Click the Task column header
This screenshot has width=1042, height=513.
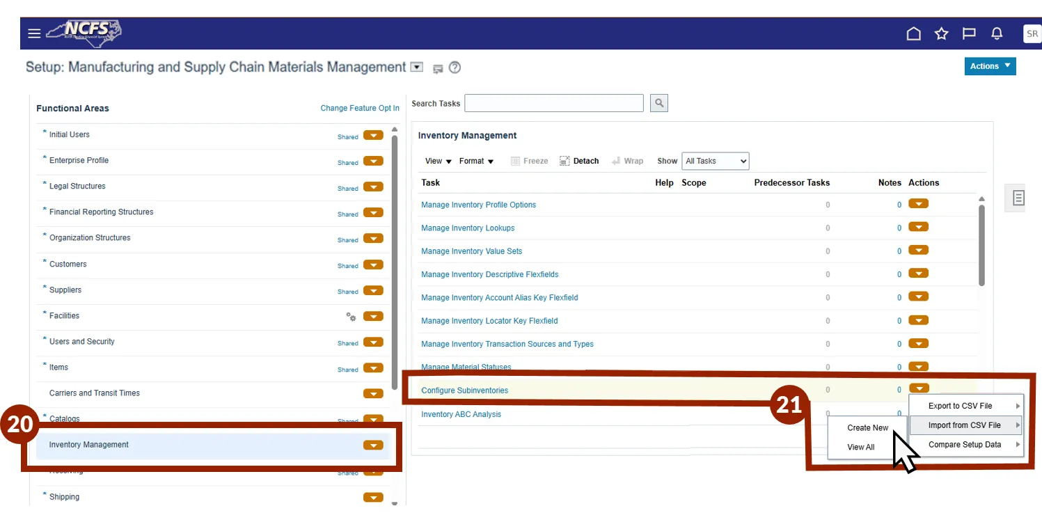pyautogui.click(x=431, y=183)
